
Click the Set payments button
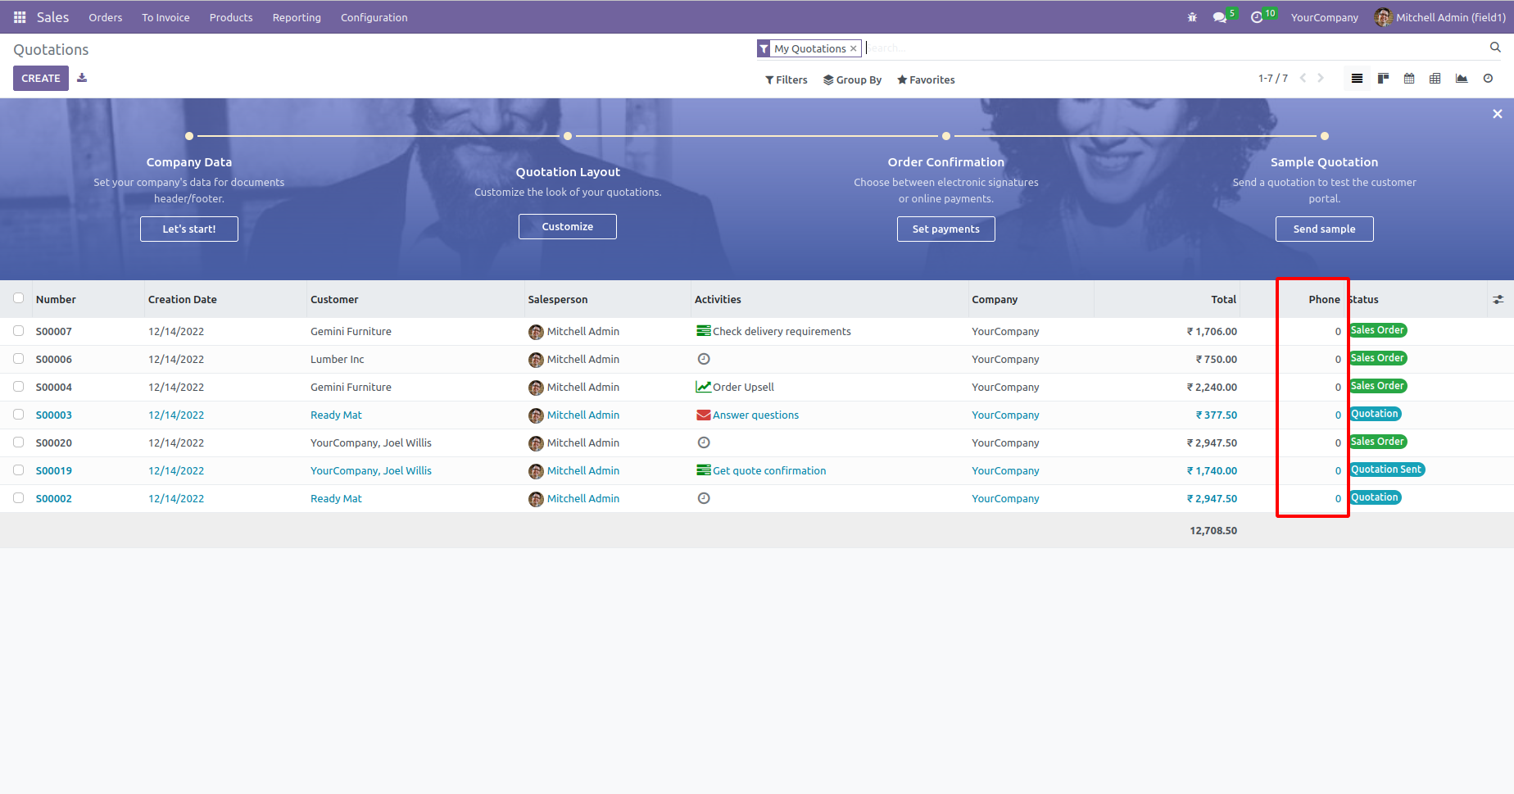coord(946,229)
